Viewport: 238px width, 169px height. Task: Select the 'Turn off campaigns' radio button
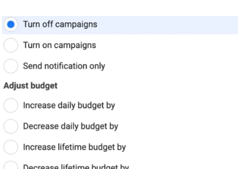click(x=11, y=25)
